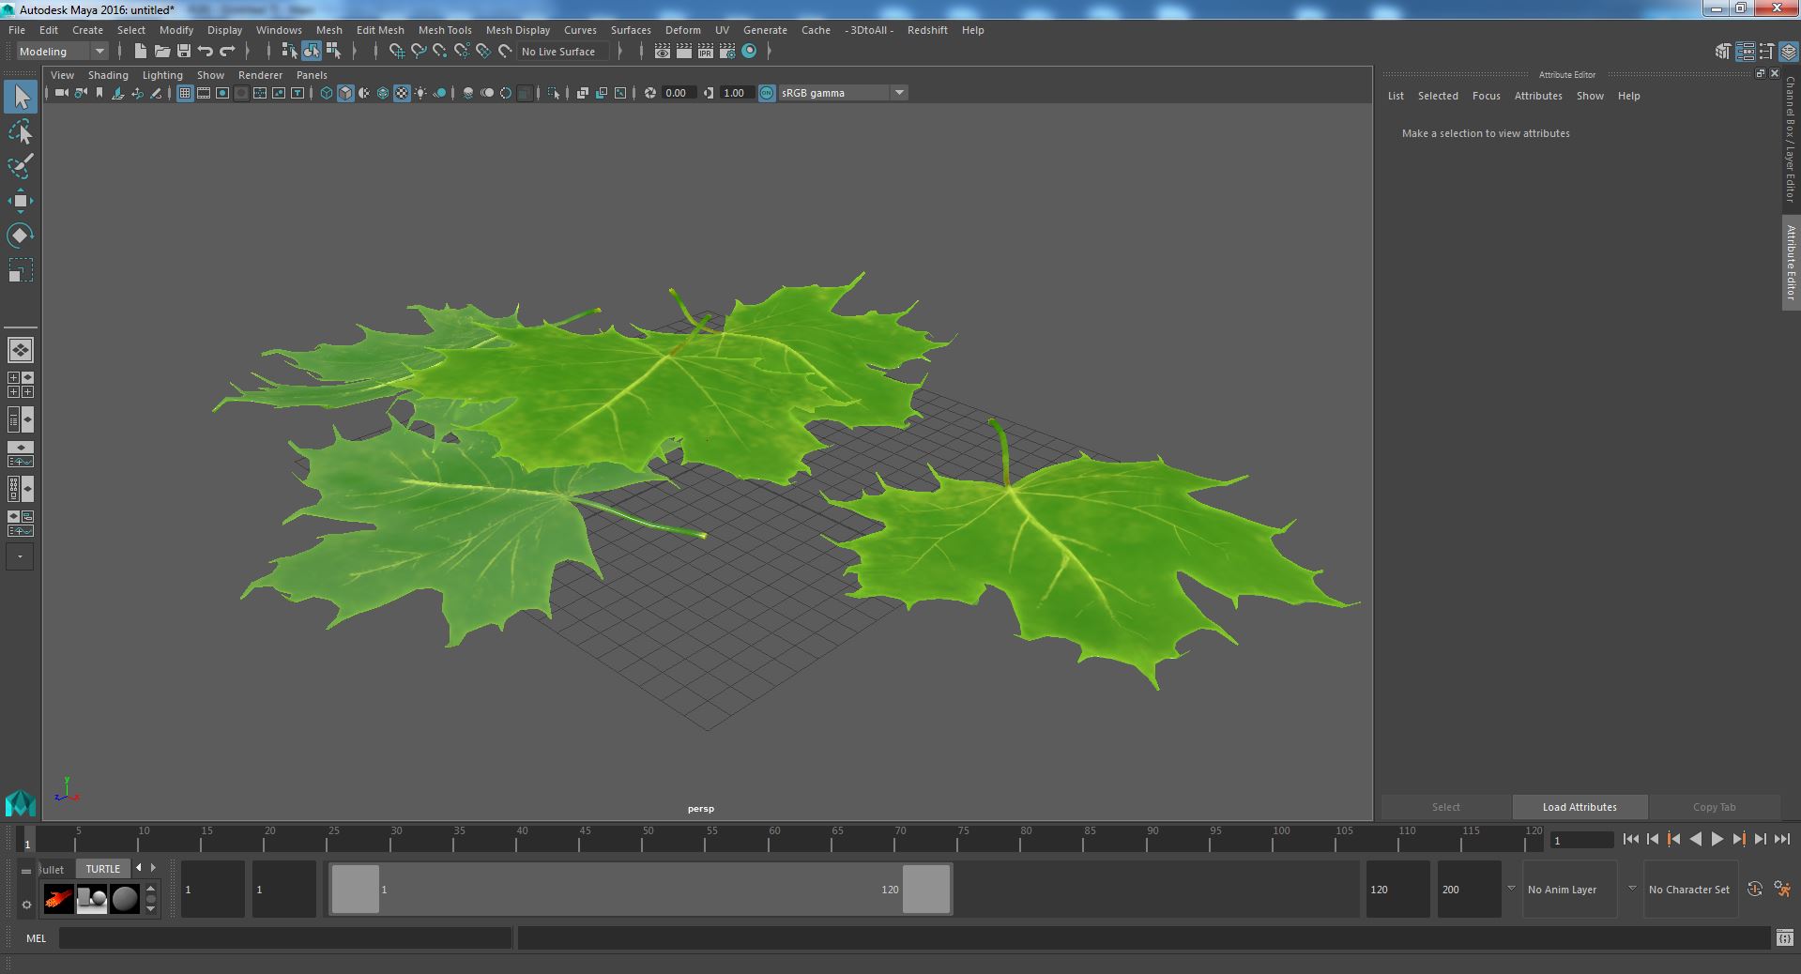The height and width of the screenshot is (974, 1801).
Task: Undo the last action
Action: (x=206, y=51)
